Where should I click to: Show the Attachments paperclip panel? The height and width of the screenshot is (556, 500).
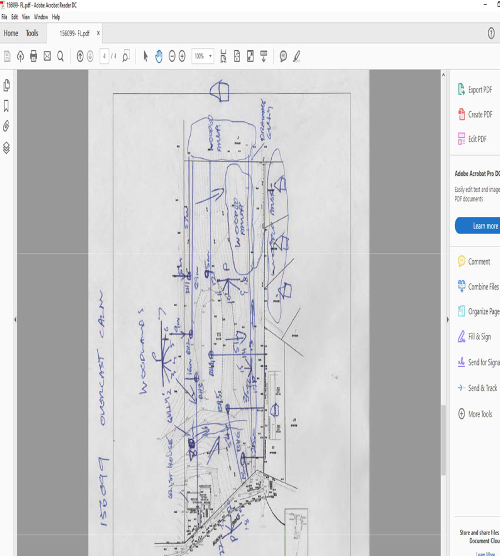[7, 126]
